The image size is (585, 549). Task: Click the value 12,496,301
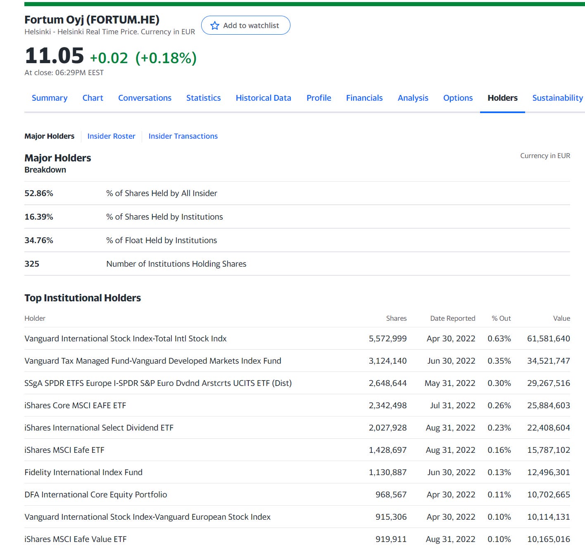[549, 472]
